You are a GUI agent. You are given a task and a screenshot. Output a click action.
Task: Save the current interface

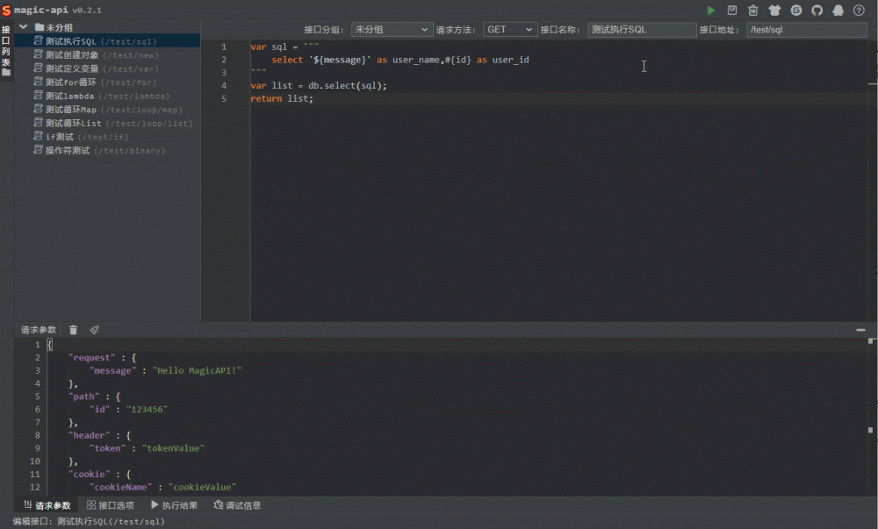click(732, 11)
